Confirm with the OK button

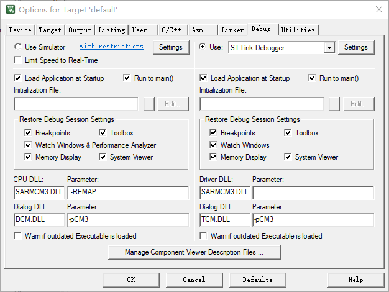pos(131,280)
